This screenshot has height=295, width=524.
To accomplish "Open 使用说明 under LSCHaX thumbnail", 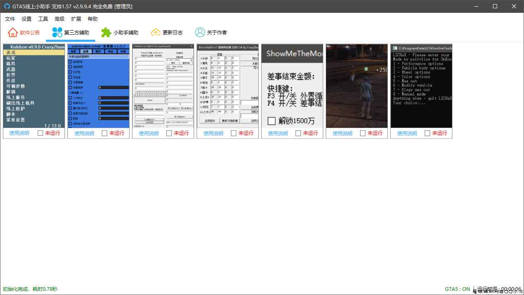I will click(407, 133).
